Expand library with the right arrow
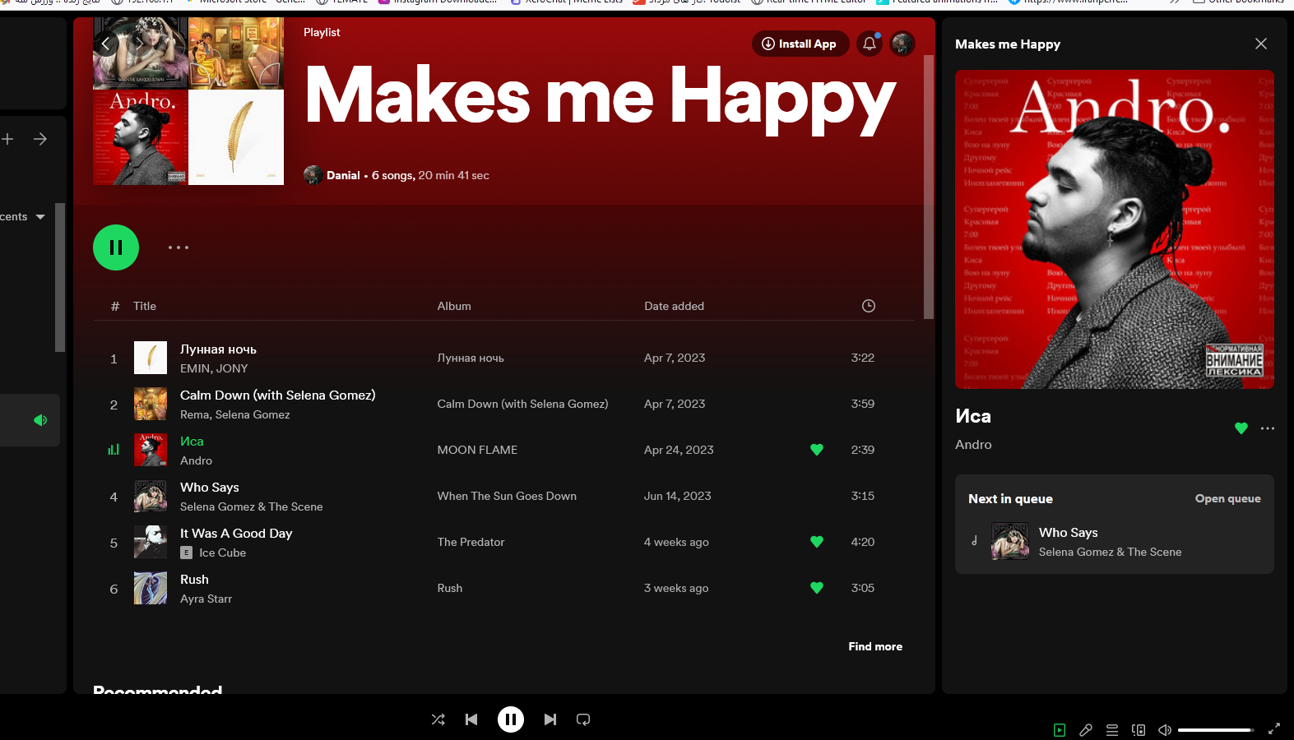The image size is (1294, 740). (40, 139)
